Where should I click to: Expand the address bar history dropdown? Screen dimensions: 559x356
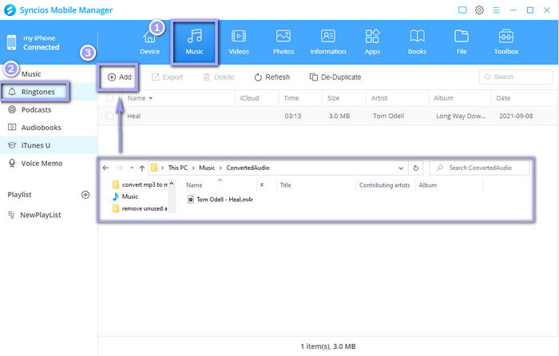(x=401, y=168)
